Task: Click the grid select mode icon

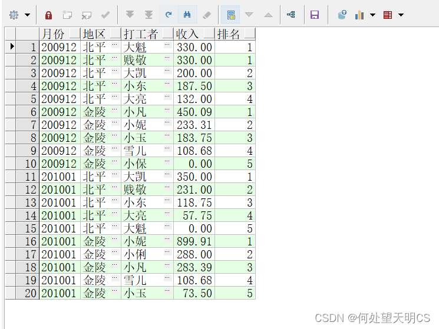Action: click(14, 15)
